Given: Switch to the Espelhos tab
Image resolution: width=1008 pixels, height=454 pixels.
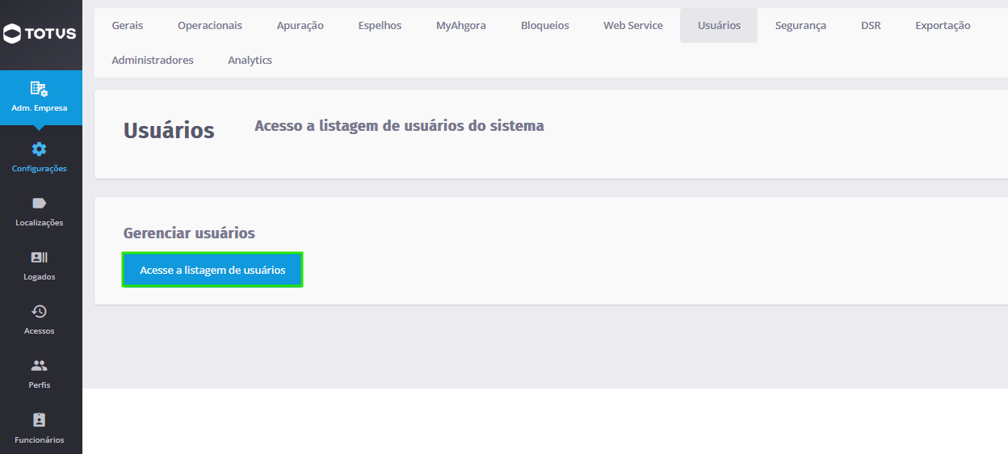Looking at the screenshot, I should click(x=380, y=25).
